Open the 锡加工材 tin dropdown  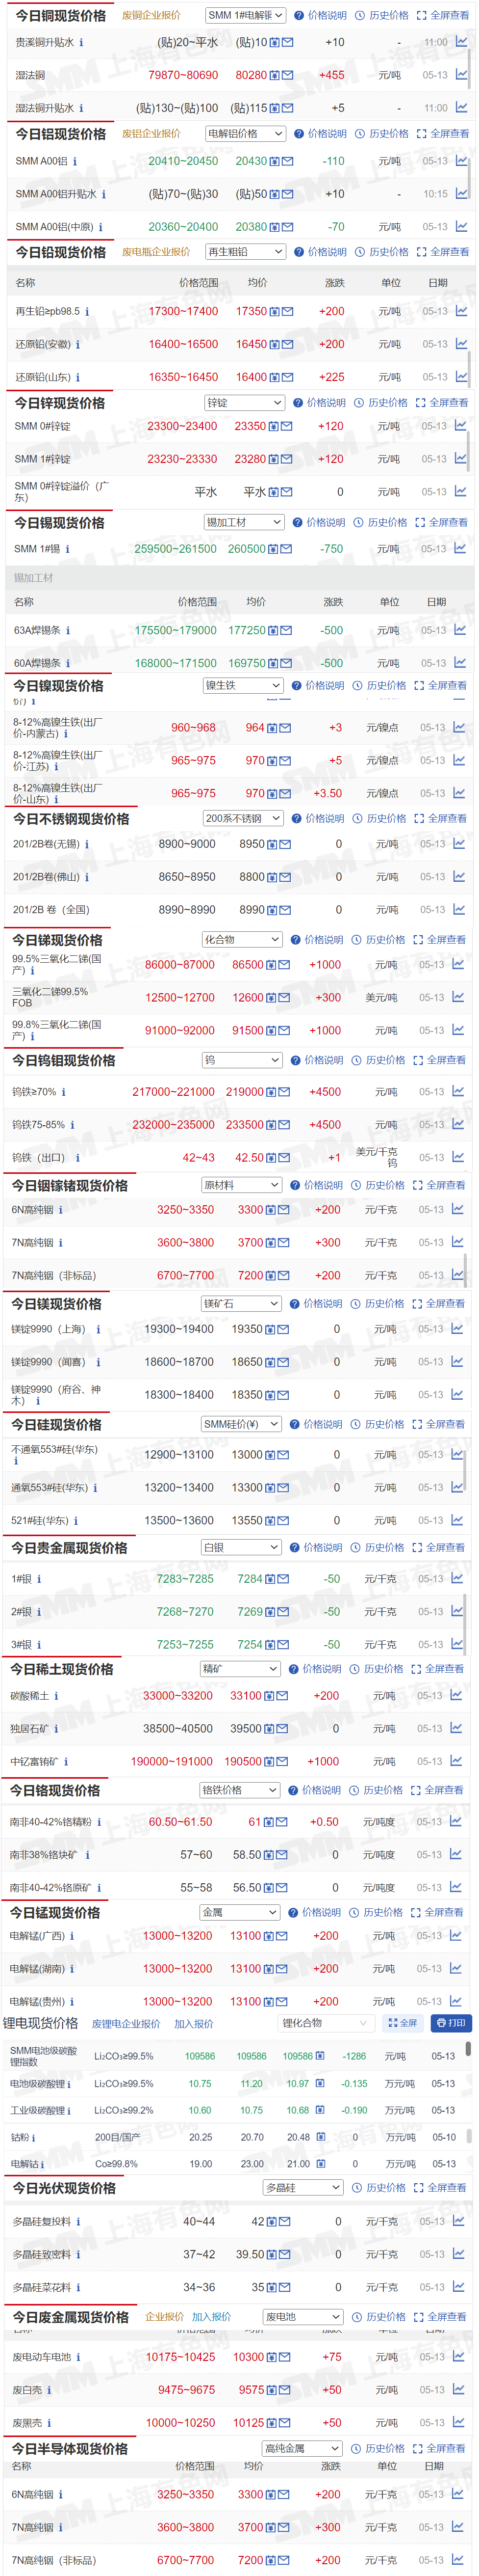[x=245, y=523]
